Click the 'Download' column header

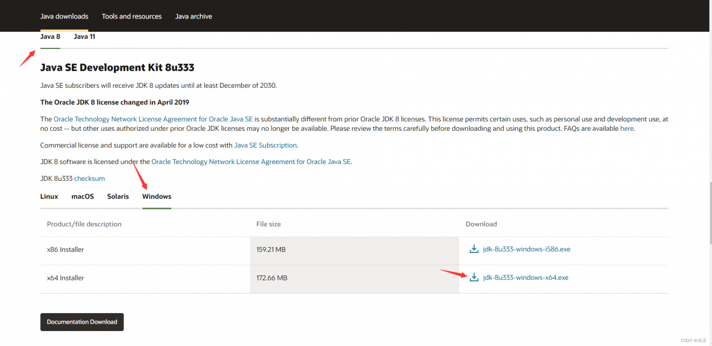click(481, 224)
